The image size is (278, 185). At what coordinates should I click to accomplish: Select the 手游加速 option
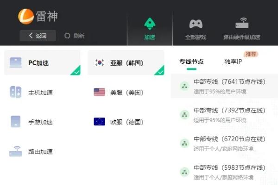tap(42, 122)
